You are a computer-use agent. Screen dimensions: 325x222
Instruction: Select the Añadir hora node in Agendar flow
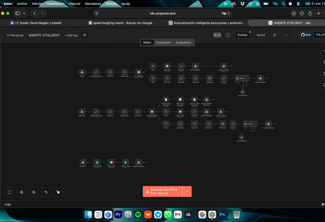[110, 72]
